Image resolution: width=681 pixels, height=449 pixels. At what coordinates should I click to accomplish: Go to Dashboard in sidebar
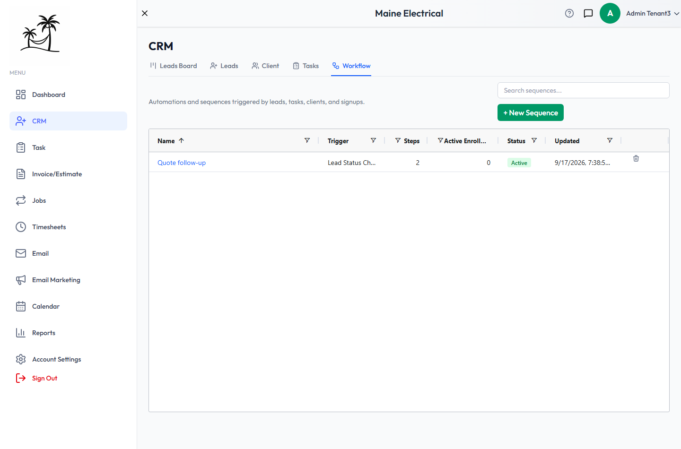[68, 95]
